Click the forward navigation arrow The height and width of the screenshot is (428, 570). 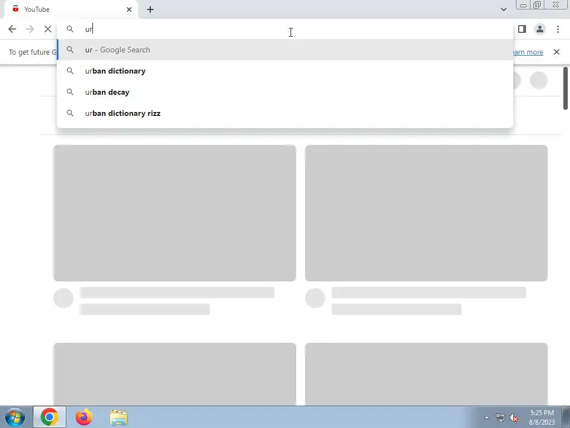click(x=30, y=29)
